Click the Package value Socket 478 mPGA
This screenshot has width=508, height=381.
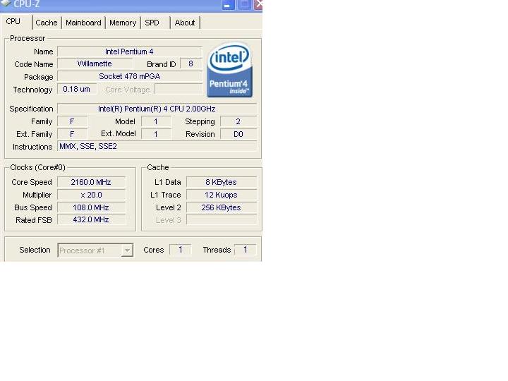coord(130,76)
